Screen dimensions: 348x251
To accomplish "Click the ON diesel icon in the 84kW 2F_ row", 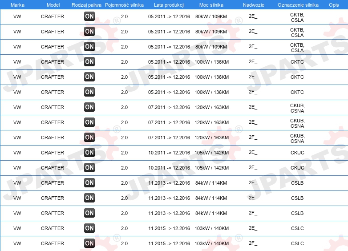I will point(89,213).
